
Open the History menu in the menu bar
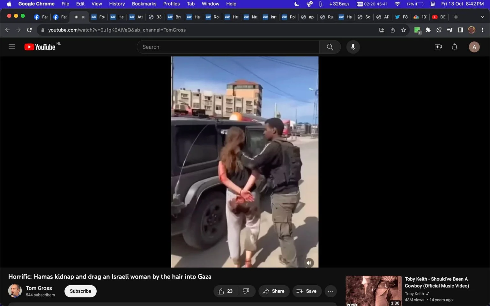click(117, 4)
